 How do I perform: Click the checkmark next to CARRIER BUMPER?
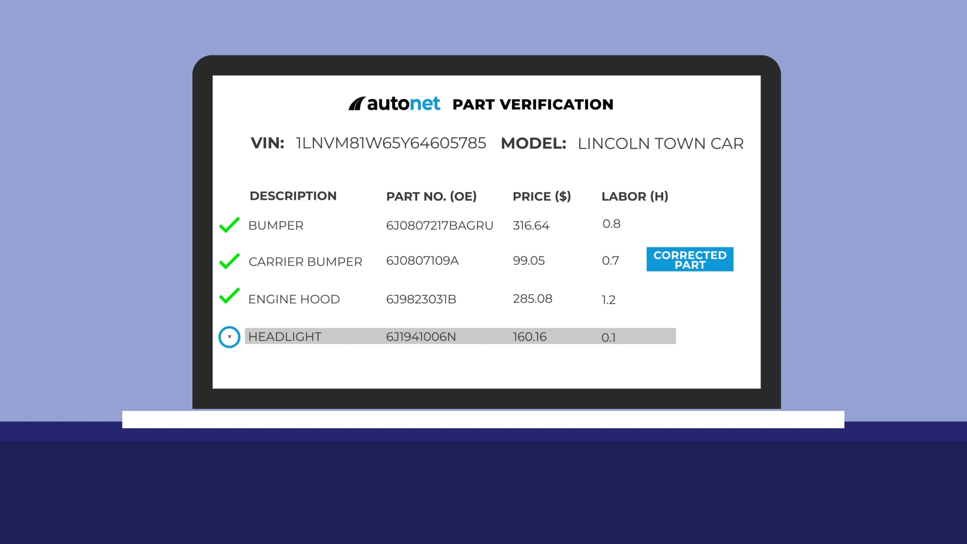230,261
